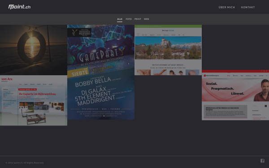269x168 pixels.
Task: Filter portfolio by WEB
Action: click(146, 19)
